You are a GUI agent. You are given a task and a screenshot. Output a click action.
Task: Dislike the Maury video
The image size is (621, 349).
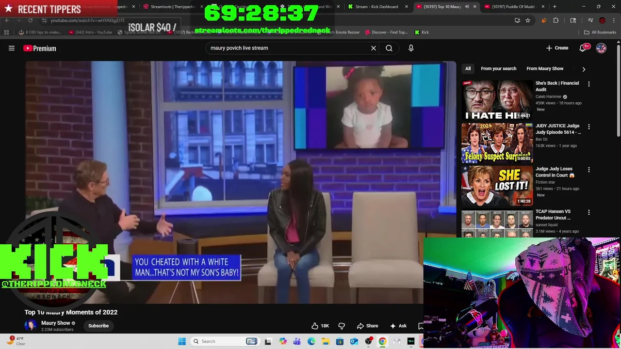[342, 326]
